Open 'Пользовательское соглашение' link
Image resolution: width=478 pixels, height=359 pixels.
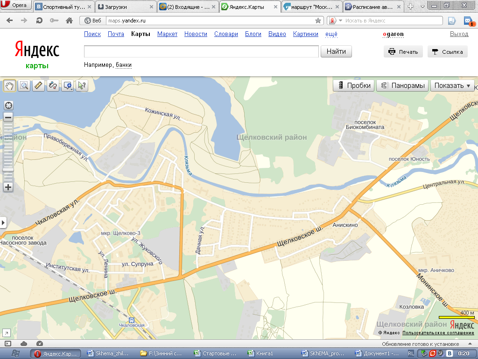click(x=438, y=333)
